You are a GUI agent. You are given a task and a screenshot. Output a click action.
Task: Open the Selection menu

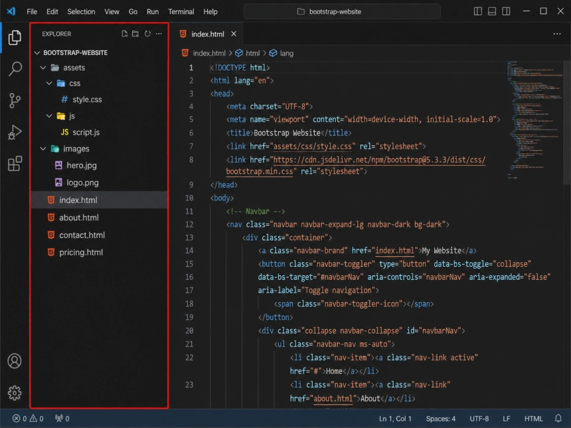pyautogui.click(x=81, y=12)
